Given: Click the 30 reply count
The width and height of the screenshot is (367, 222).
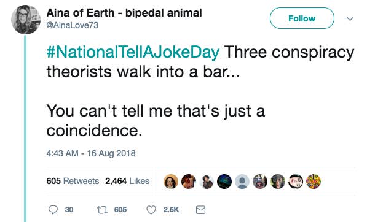Looking at the screenshot, I should coord(69,210).
